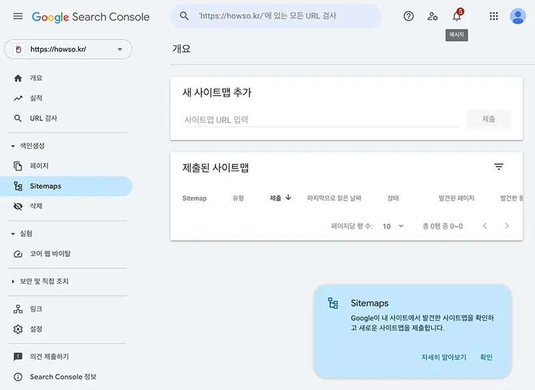Go to next page of sitemap table

[507, 225]
